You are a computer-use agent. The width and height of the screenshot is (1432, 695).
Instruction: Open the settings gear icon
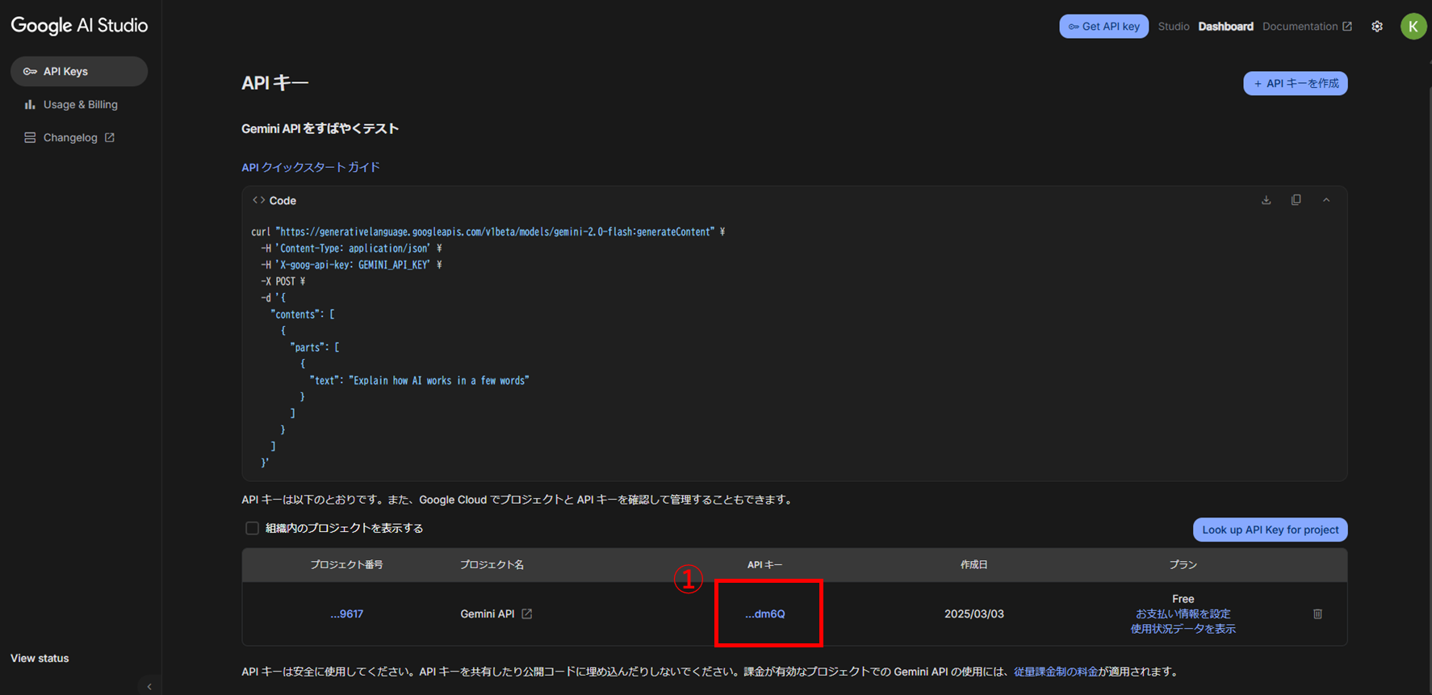coord(1376,27)
